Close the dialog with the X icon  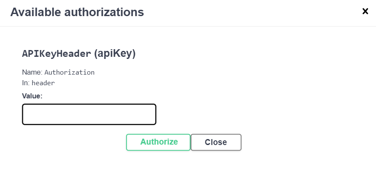coord(365,11)
